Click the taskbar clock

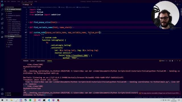point(173,100)
